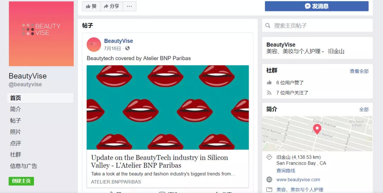Click BeautyVise post avatar icon
The height and width of the screenshot is (193, 383).
[x=94, y=45]
